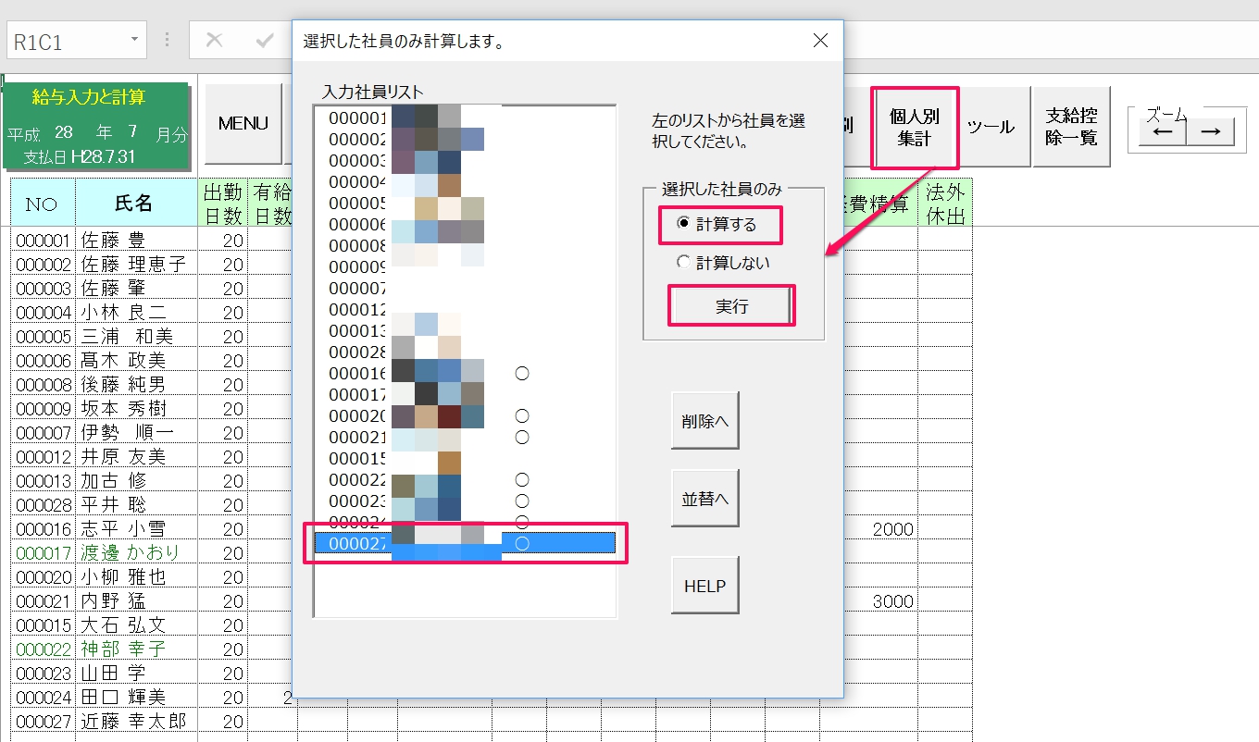Image resolution: width=1259 pixels, height=742 pixels.
Task: Click name cell 田口 輝美
Action: (136, 697)
